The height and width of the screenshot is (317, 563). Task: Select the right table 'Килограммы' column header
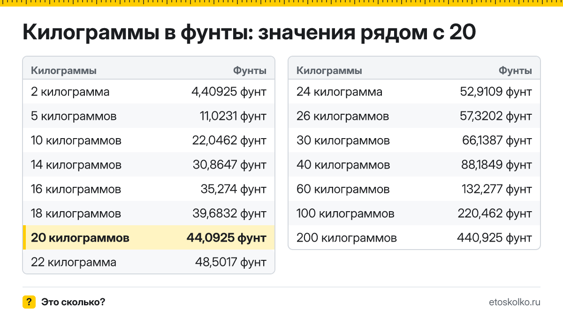click(329, 71)
